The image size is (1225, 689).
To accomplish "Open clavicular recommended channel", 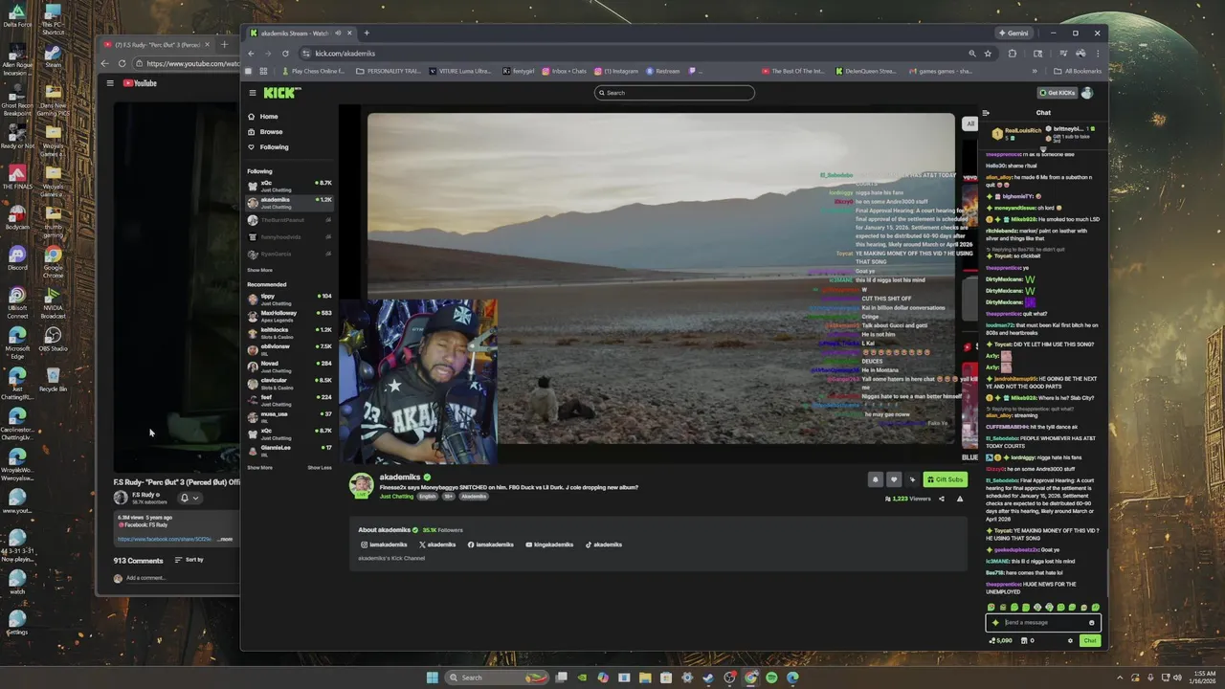I will 289,383.
